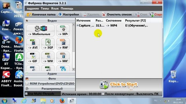Screen dimensions: 186x104
Task: Click format list scroll up arrow
Action: (x=74, y=25)
